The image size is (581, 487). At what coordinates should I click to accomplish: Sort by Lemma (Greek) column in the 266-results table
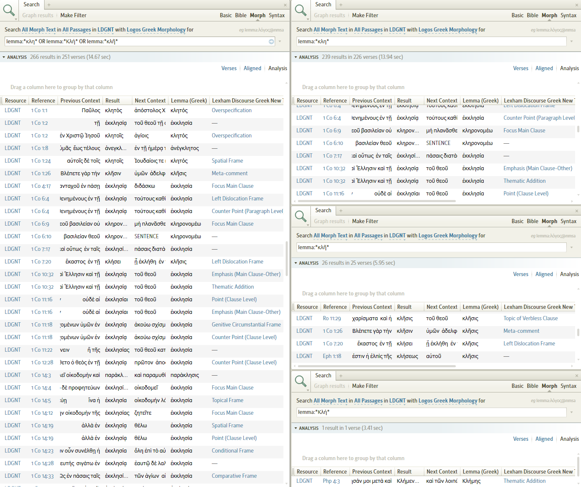coord(189,101)
